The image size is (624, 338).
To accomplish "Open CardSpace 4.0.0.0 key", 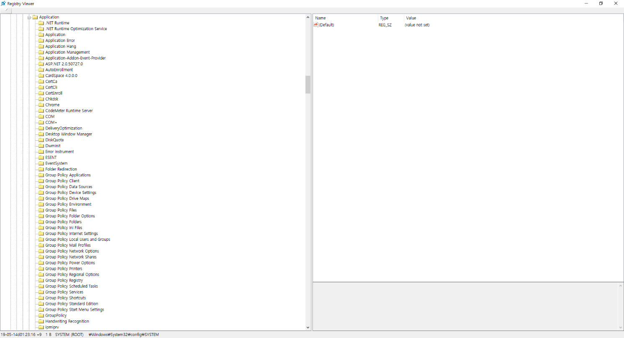I will coord(61,76).
